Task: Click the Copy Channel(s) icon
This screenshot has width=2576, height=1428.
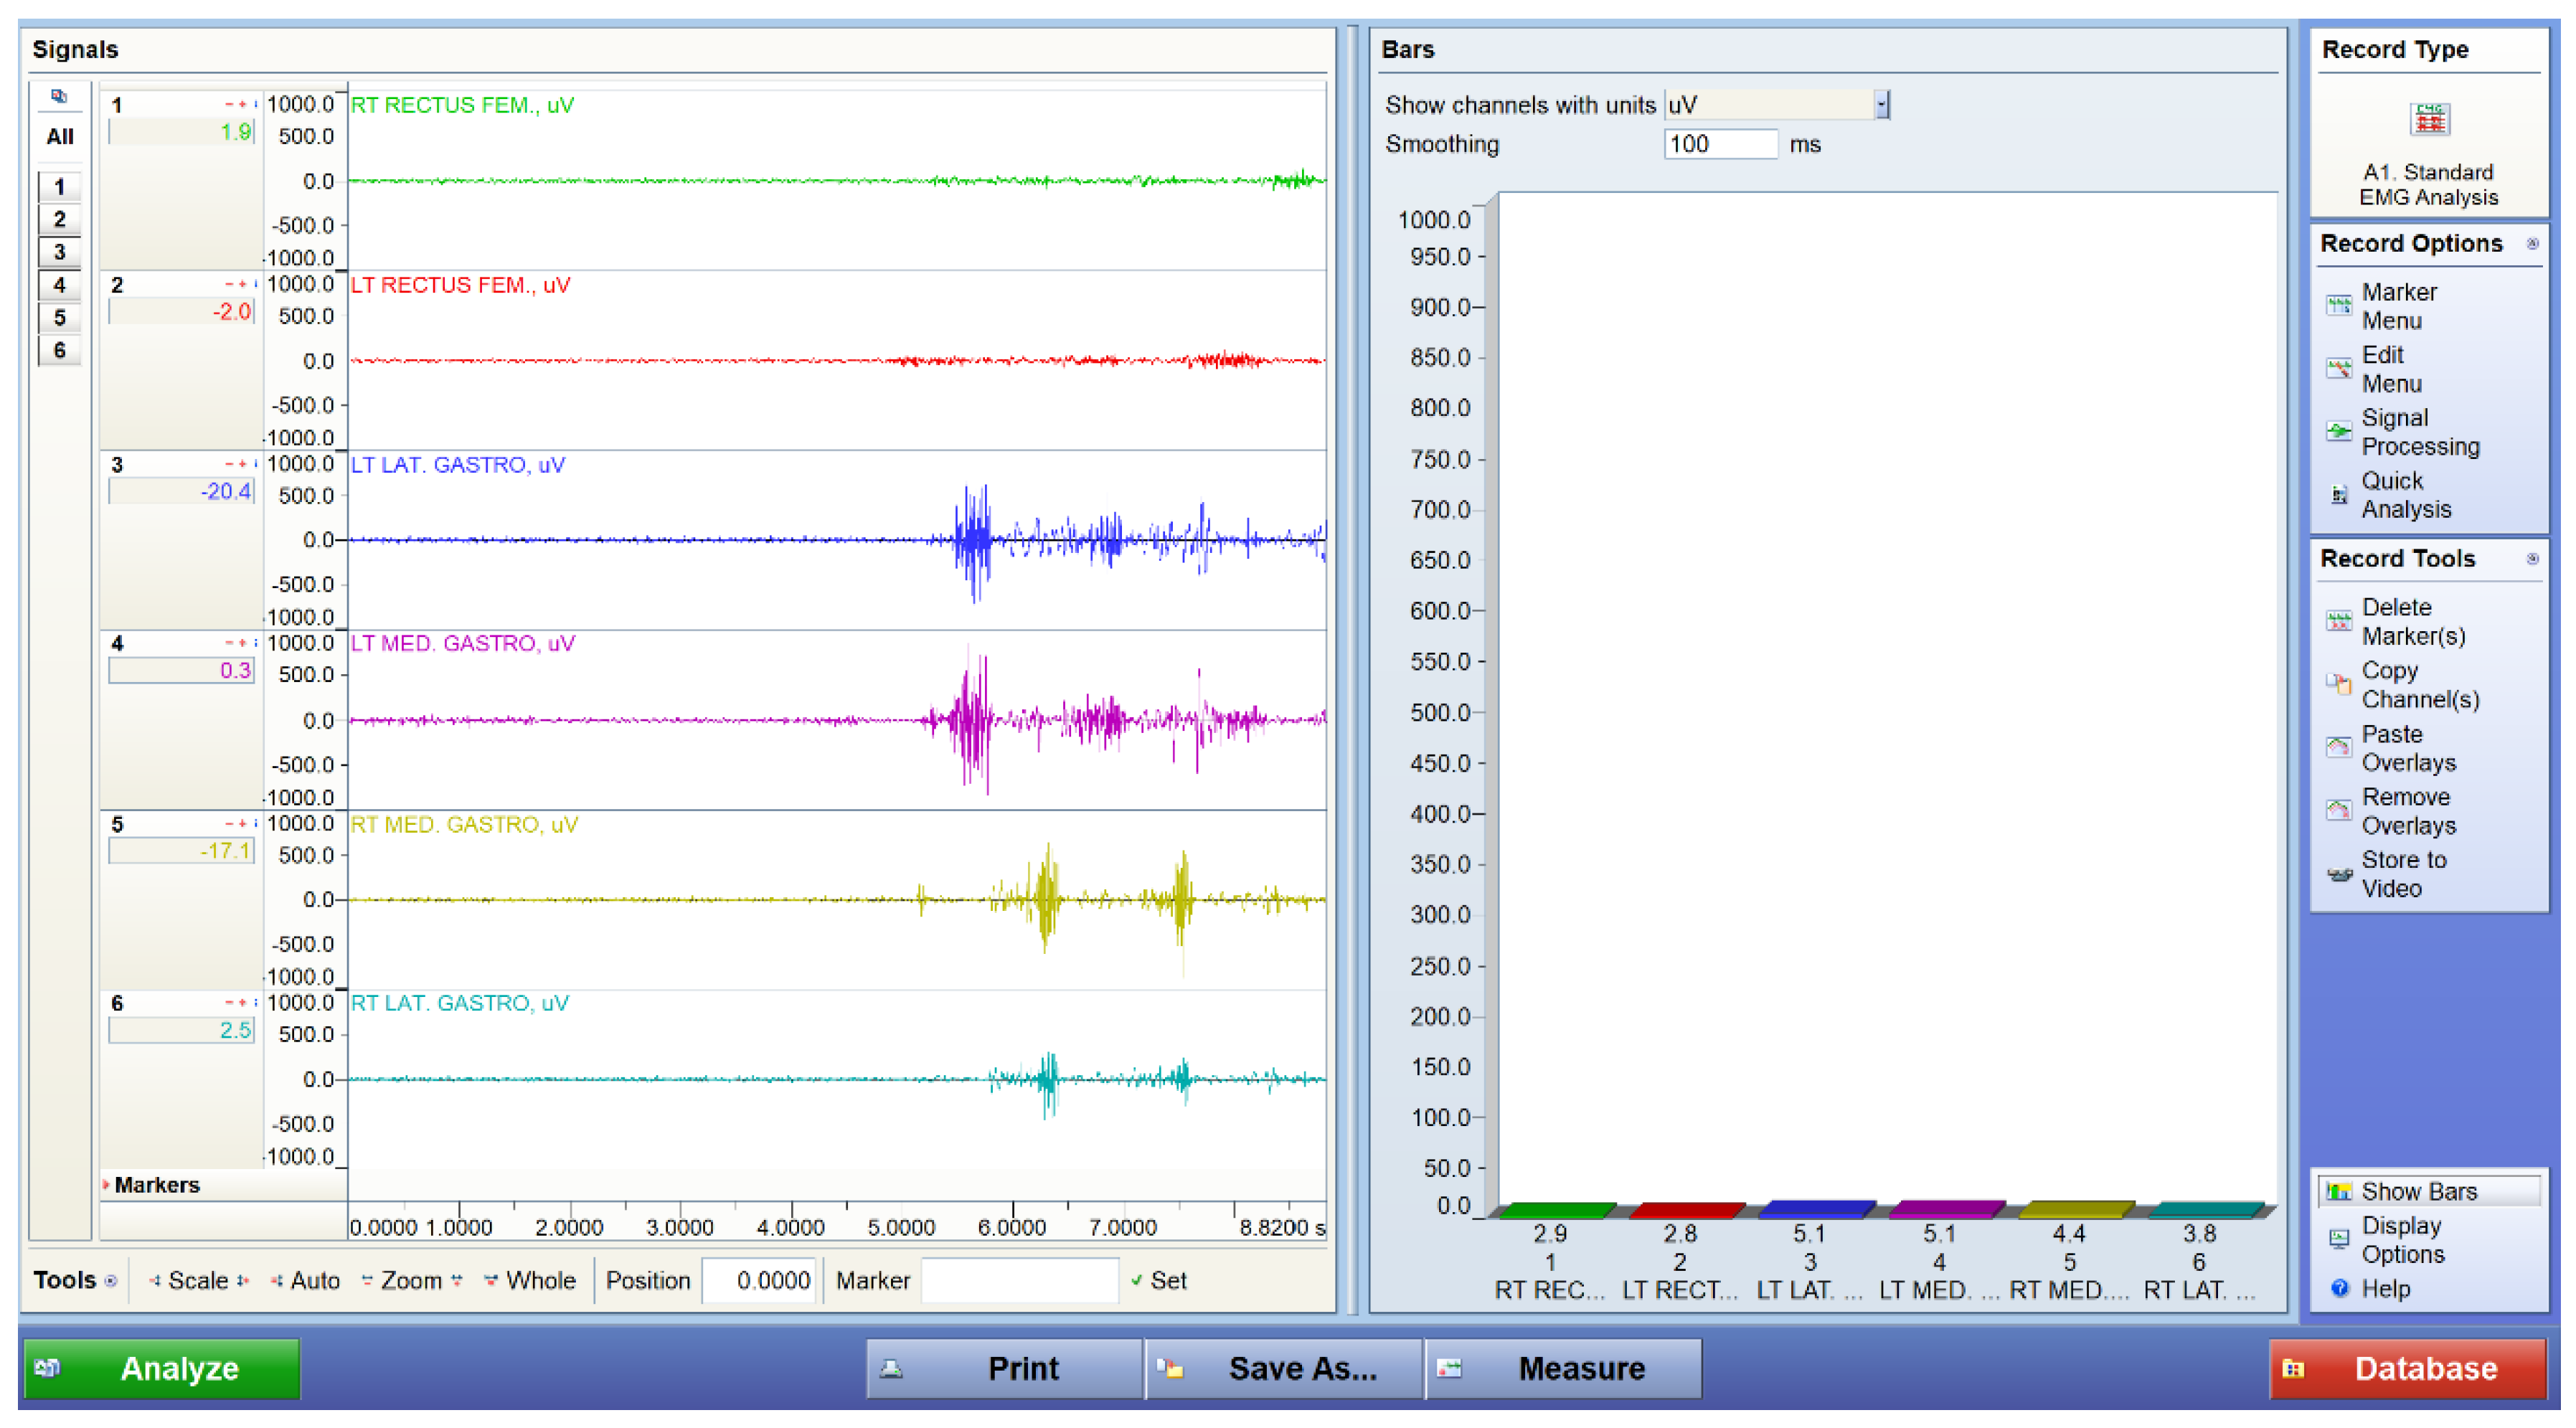Action: [x=2338, y=684]
